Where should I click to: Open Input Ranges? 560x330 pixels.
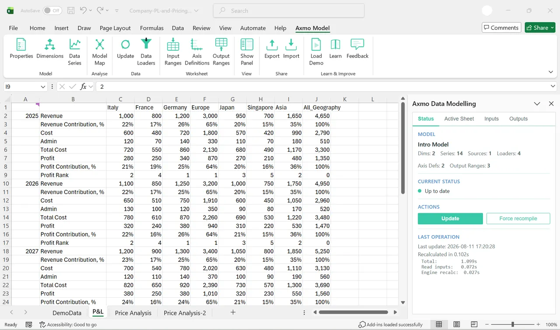click(x=173, y=52)
